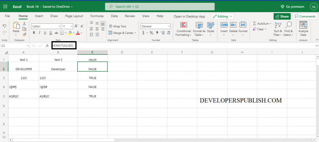Image resolution: width=319 pixels, height=142 pixels.
Task: Set top vertical alignment
Action: click(92, 23)
